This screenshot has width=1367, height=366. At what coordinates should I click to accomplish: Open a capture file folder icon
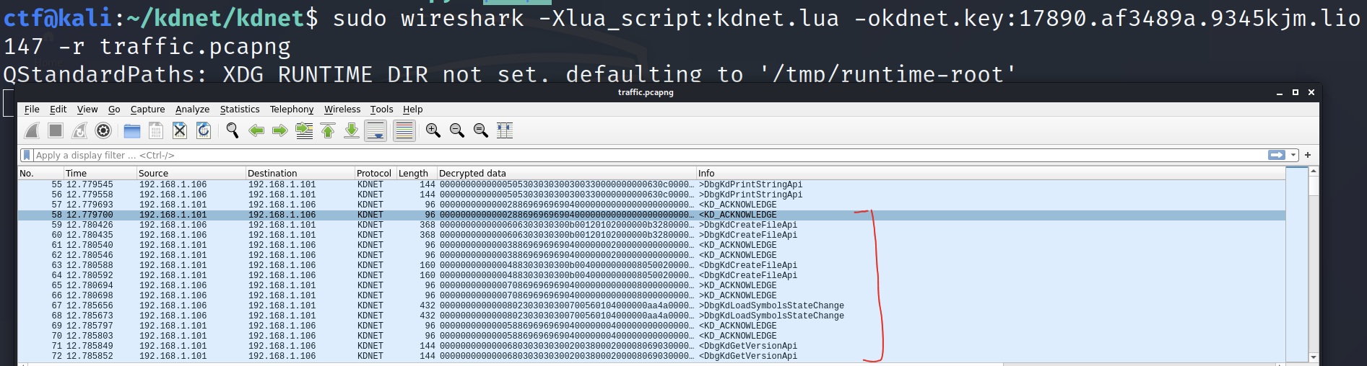point(132,130)
